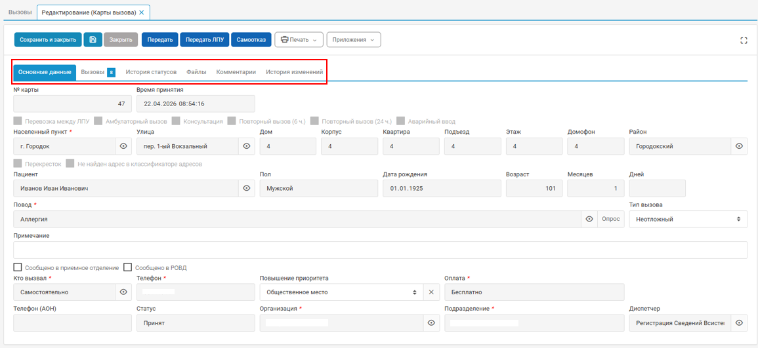Click the Сохранить и закрыть button
Viewport: 758px width, 348px height.
click(x=48, y=39)
